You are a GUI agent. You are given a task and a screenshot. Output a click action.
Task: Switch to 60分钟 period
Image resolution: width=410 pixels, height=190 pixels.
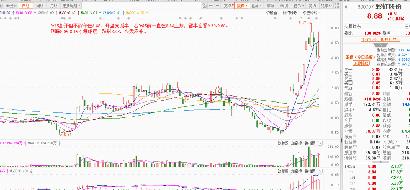(12, 6)
